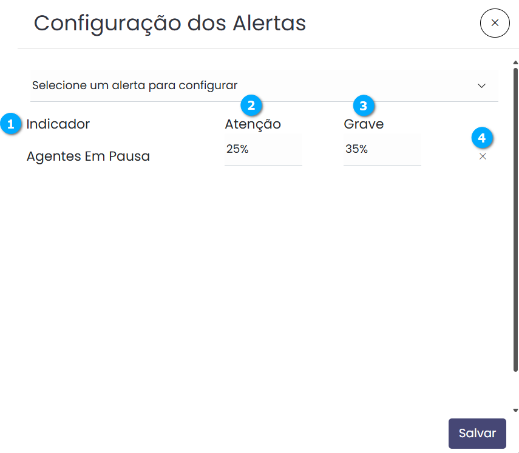This screenshot has width=519, height=453.
Task: Expand dropdown using the chevron arrow
Action: point(482,86)
